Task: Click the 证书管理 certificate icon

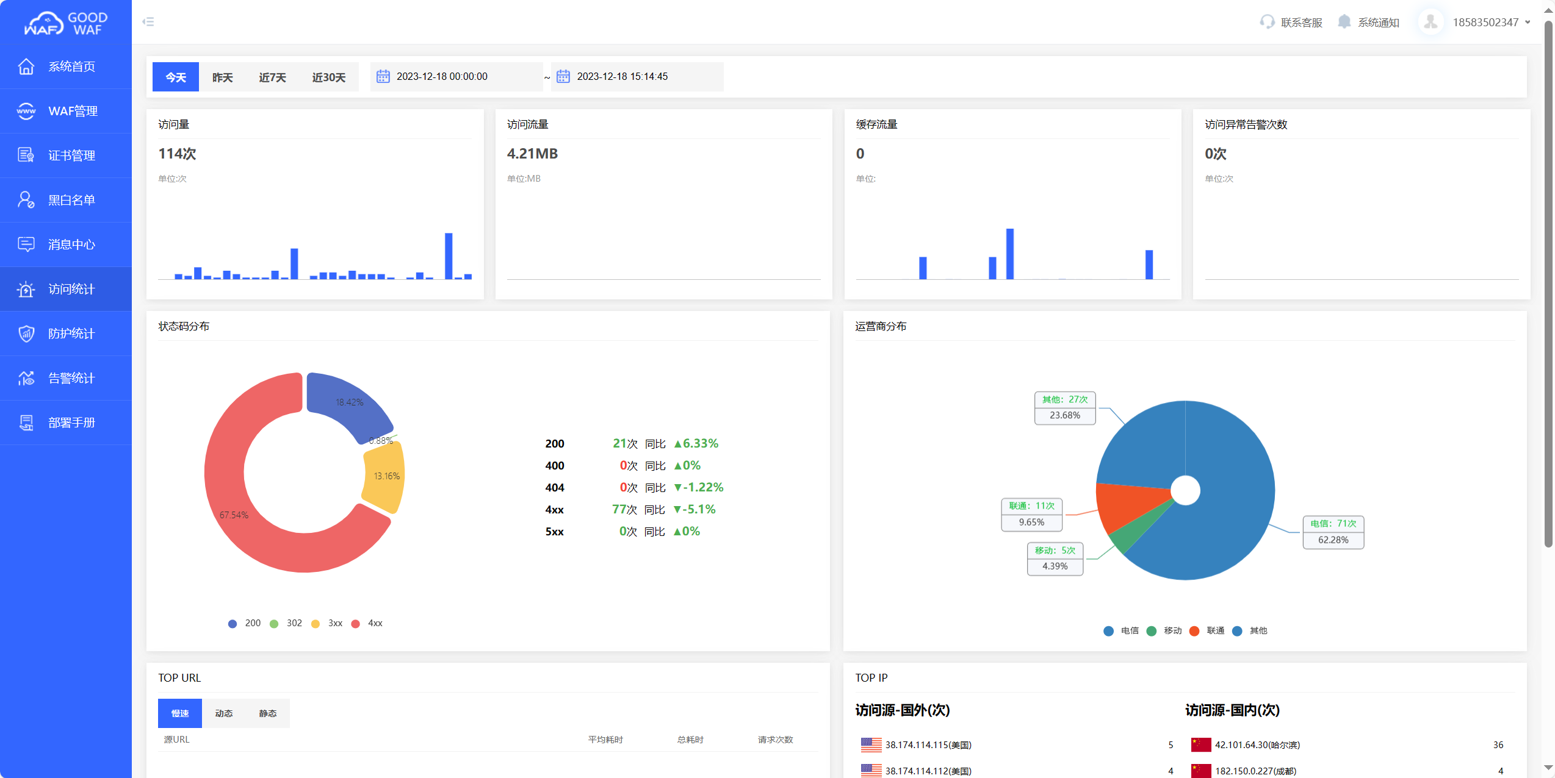Action: (26, 155)
